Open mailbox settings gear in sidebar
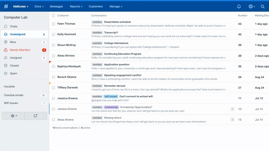The width and height of the screenshot is (269, 151). pyautogui.click(x=13, y=116)
